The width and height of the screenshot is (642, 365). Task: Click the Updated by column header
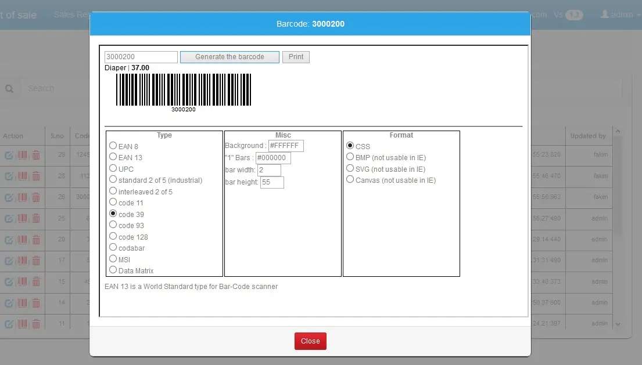[588, 136]
